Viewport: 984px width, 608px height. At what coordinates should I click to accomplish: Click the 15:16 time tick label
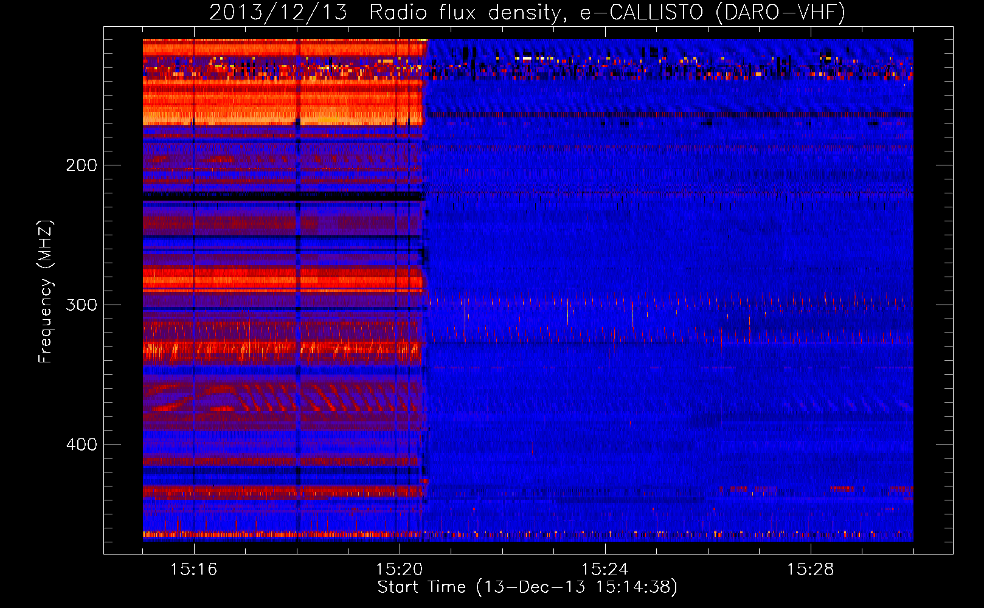[193, 569]
